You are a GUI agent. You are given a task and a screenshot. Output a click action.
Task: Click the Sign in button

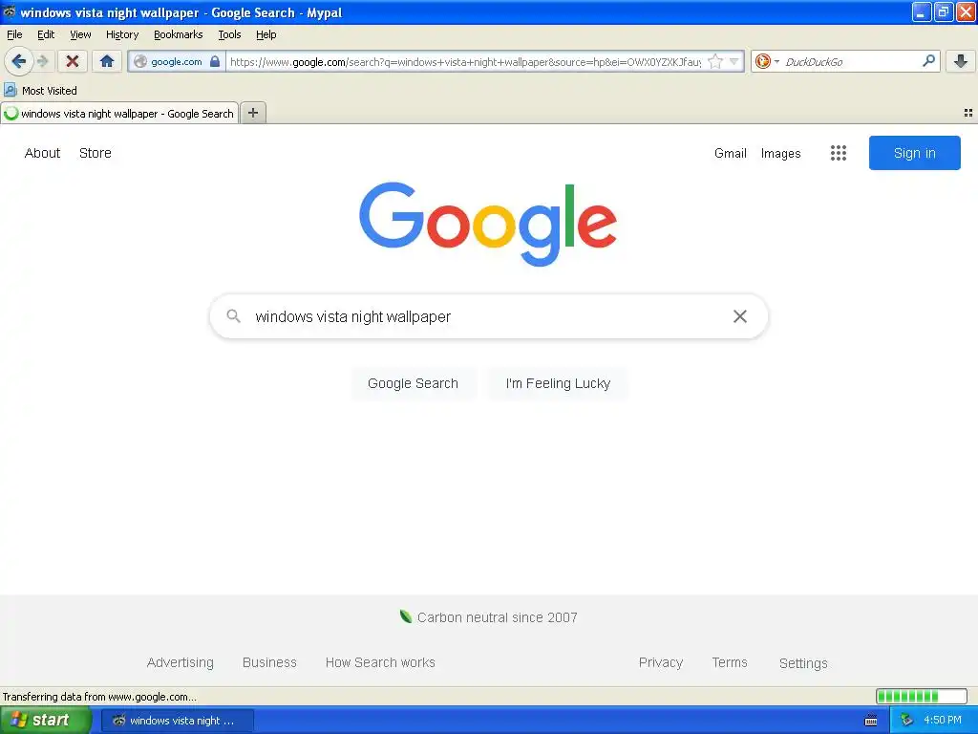(x=914, y=153)
